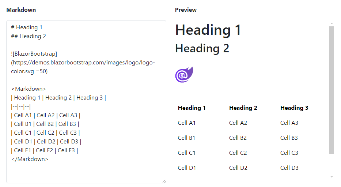341x187 pixels.
Task: Place cursor on the closing </Markdown> tag line
Action: [x=30, y=159]
